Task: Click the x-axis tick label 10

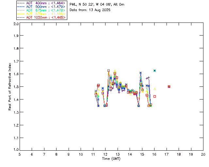Action: click(x=81, y=154)
